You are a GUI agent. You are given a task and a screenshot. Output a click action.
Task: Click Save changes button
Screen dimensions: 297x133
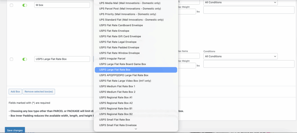point(15,130)
